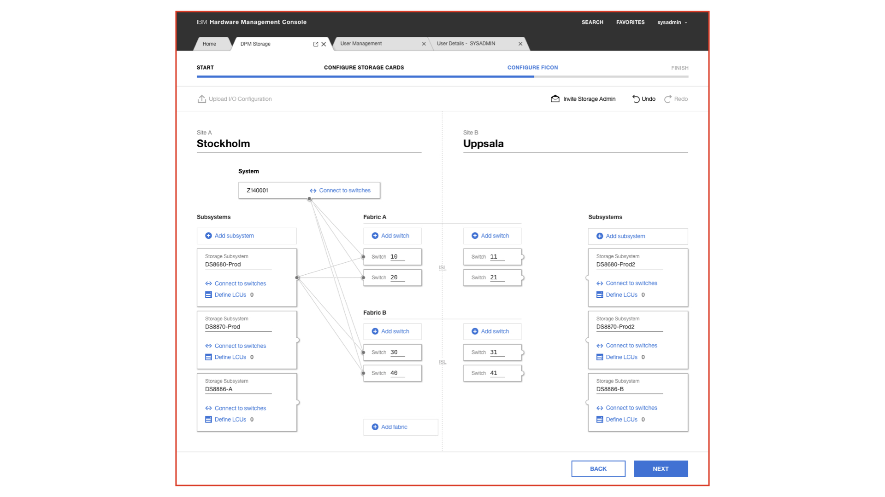The height and width of the screenshot is (497, 885).
Task: Switch to the Home tab
Action: 210,44
